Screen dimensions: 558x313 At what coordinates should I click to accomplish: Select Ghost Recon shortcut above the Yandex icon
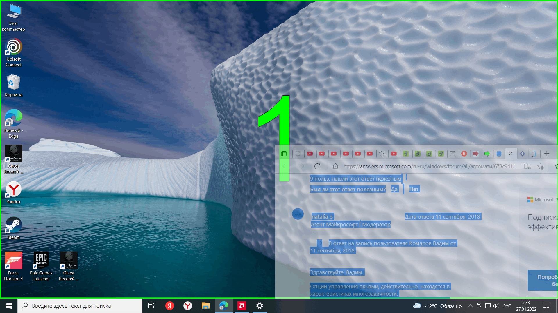pyautogui.click(x=13, y=160)
